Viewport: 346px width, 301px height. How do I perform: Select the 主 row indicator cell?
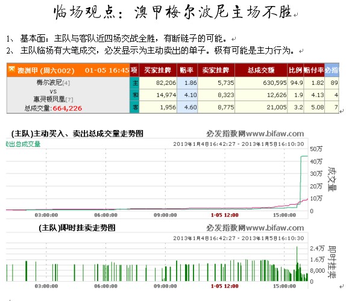click(x=135, y=83)
